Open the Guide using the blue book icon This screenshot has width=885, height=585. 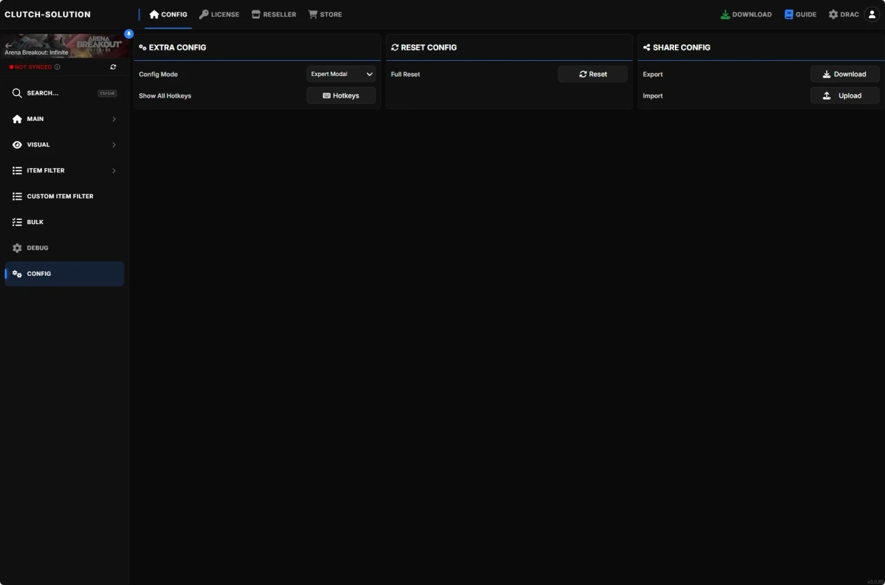(x=788, y=14)
